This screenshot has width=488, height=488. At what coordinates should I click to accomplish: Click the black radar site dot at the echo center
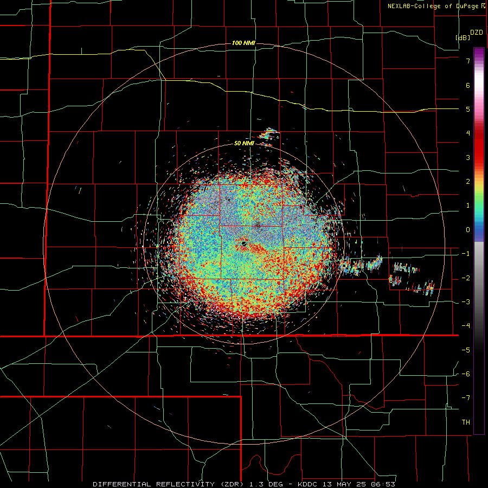[x=244, y=243]
